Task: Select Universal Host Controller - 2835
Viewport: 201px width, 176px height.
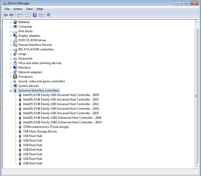Action: click(61, 113)
